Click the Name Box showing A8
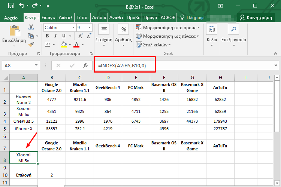This screenshot has height=187, width=281. coord(18,66)
